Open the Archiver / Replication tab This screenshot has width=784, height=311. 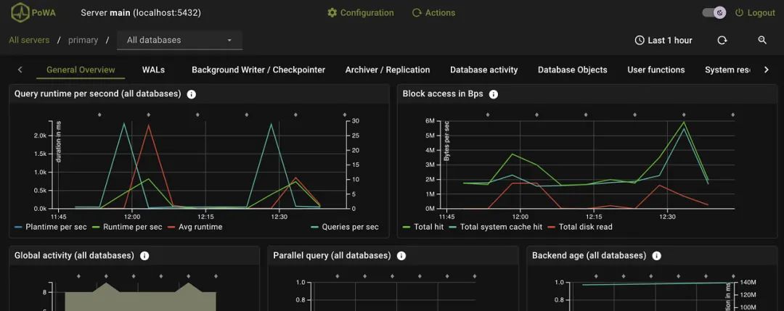[388, 70]
